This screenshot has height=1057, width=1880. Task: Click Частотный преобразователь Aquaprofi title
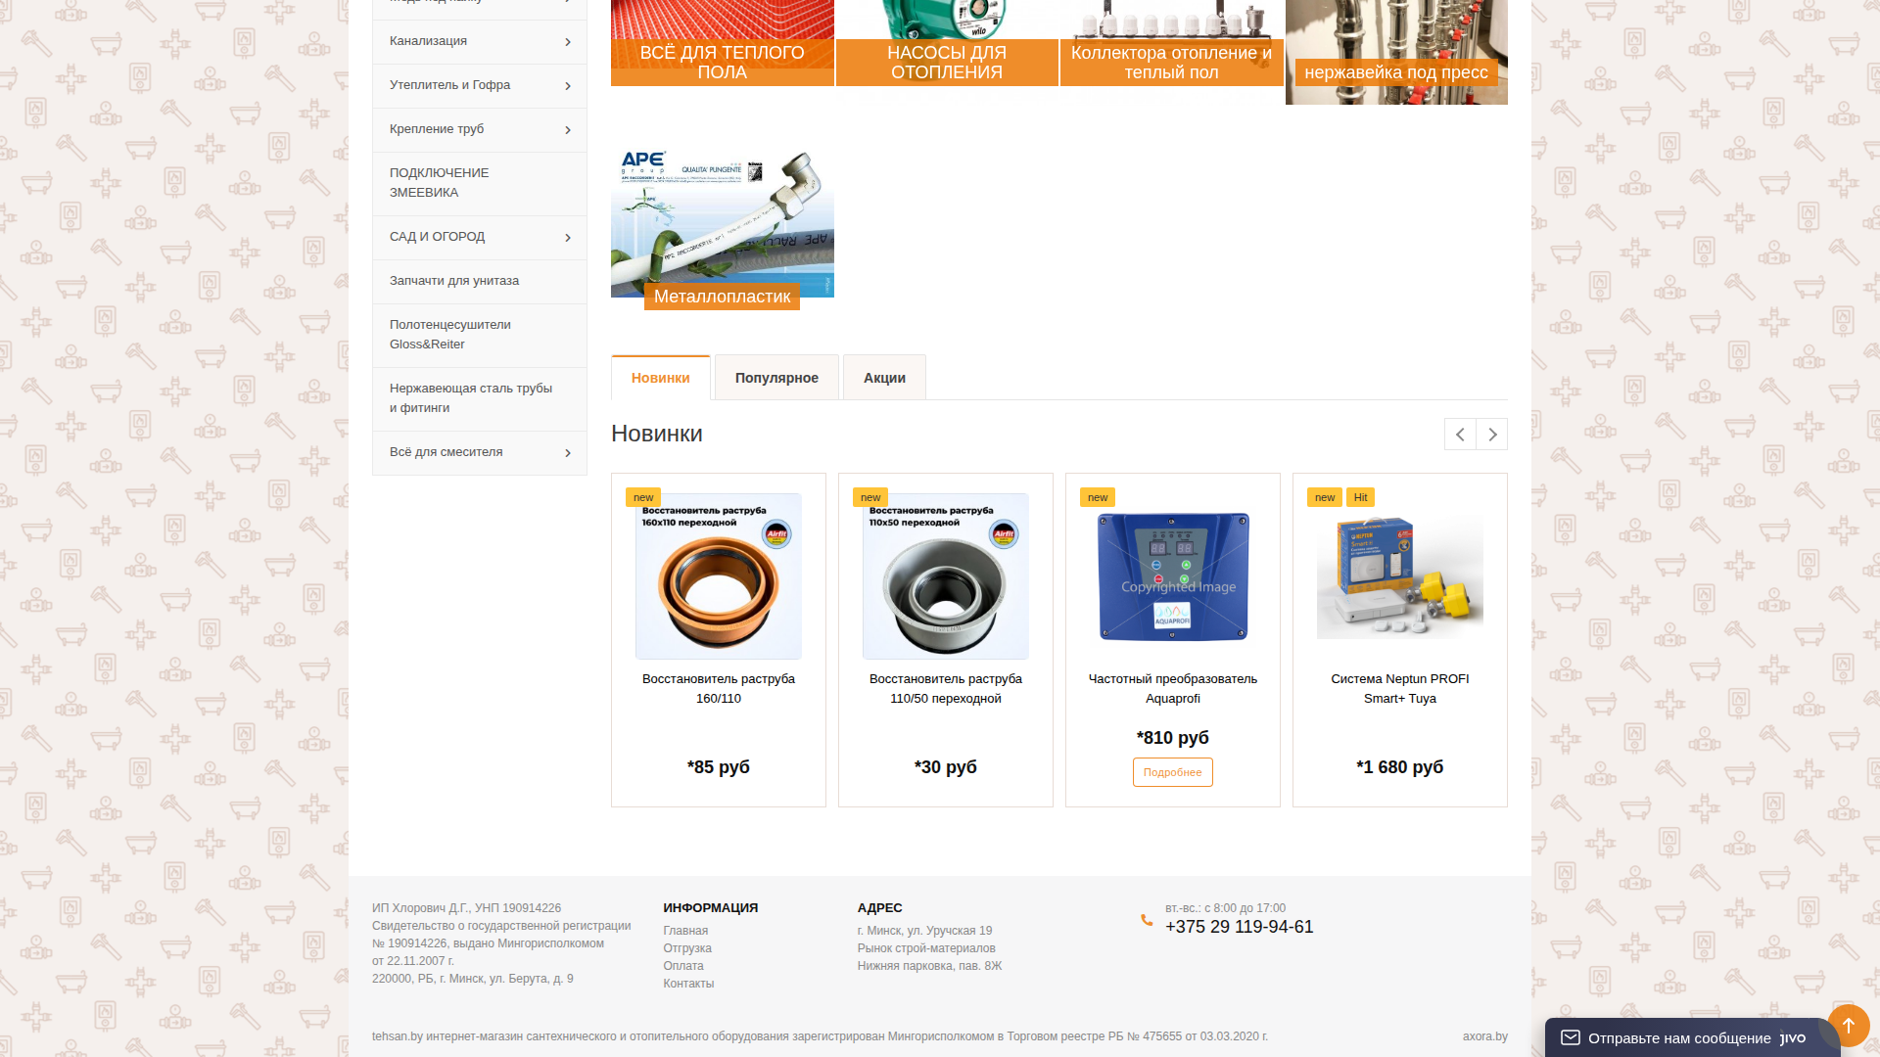[x=1173, y=689]
